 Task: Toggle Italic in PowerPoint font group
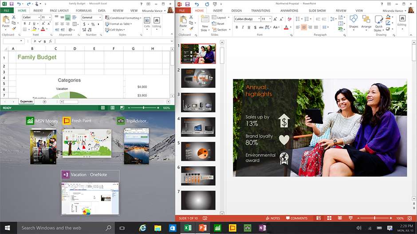pos(243,27)
